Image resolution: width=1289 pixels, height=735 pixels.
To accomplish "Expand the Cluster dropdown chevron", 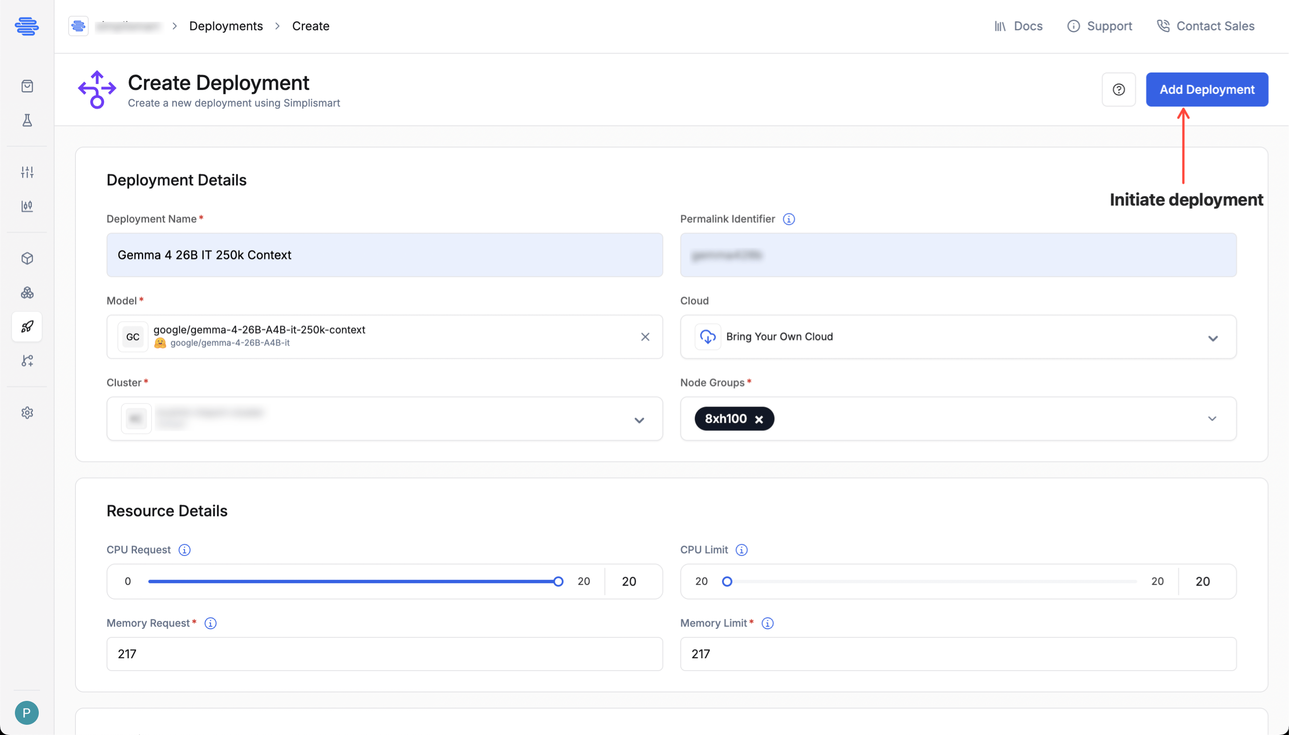I will [x=639, y=420].
